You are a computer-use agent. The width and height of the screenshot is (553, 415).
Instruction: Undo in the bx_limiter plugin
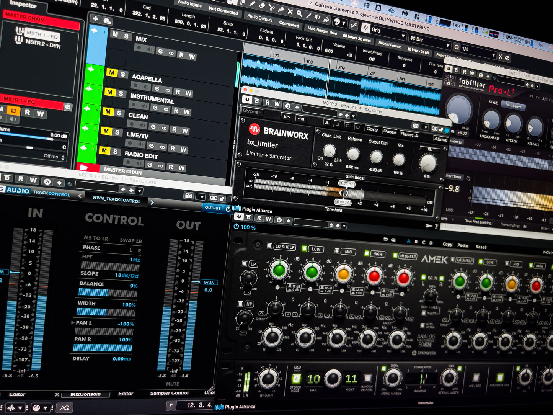(x=287, y=116)
